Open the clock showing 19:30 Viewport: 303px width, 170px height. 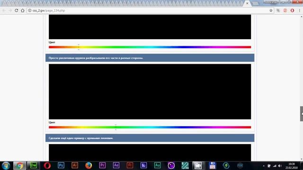pyautogui.click(x=292, y=166)
